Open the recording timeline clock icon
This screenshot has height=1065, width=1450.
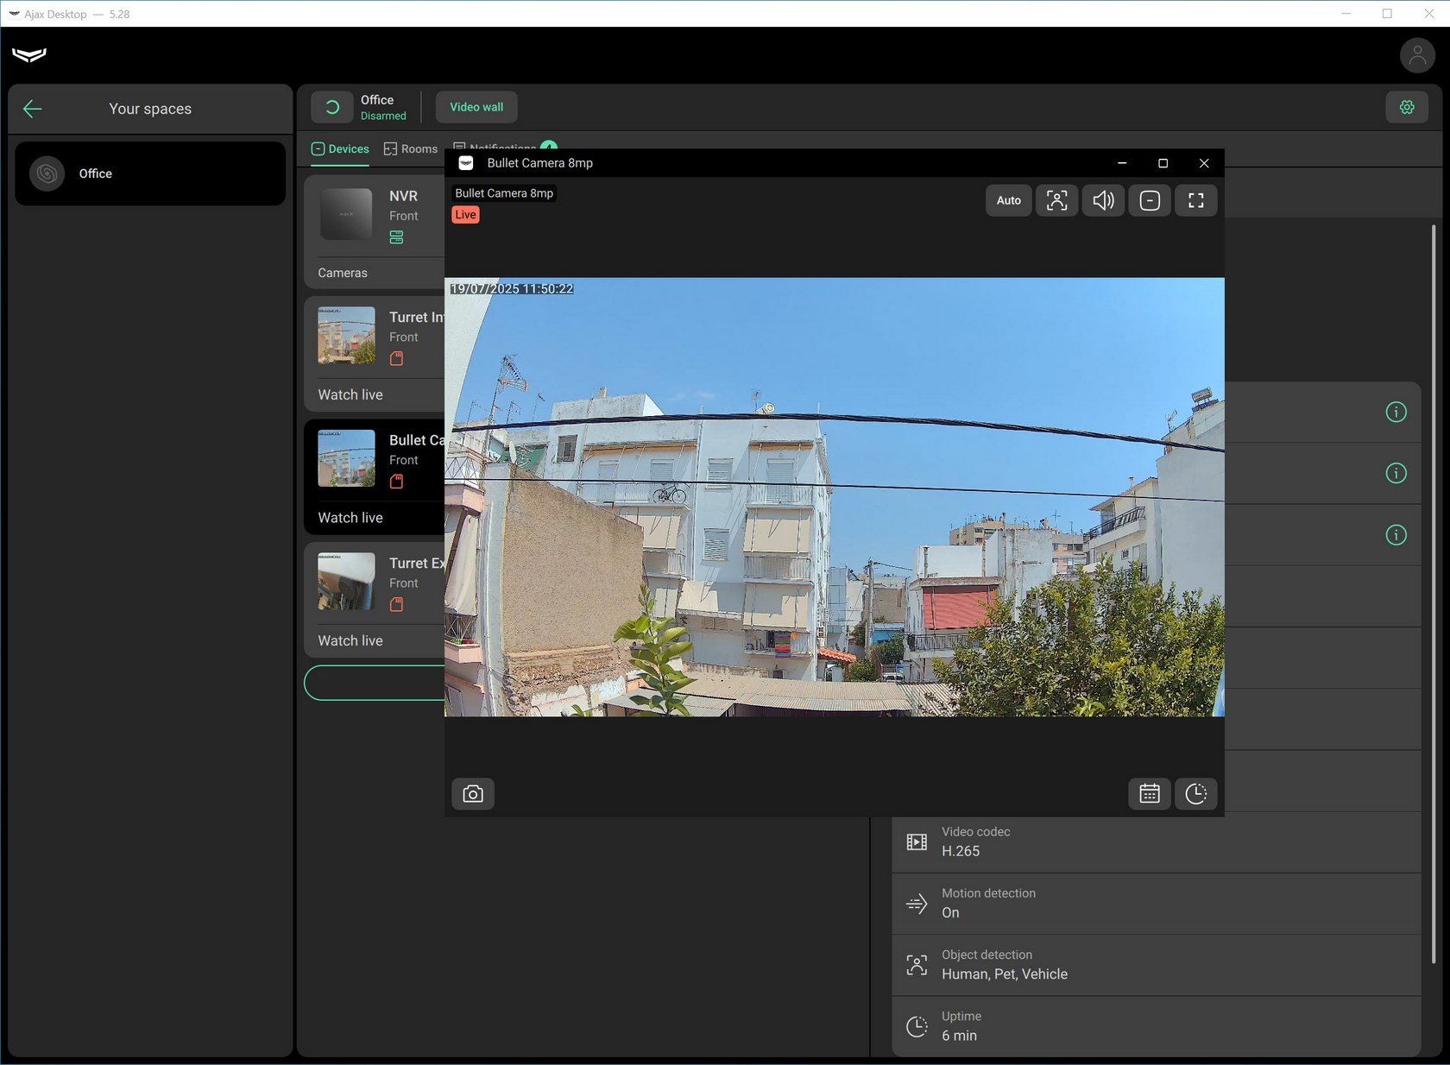[x=1195, y=794]
